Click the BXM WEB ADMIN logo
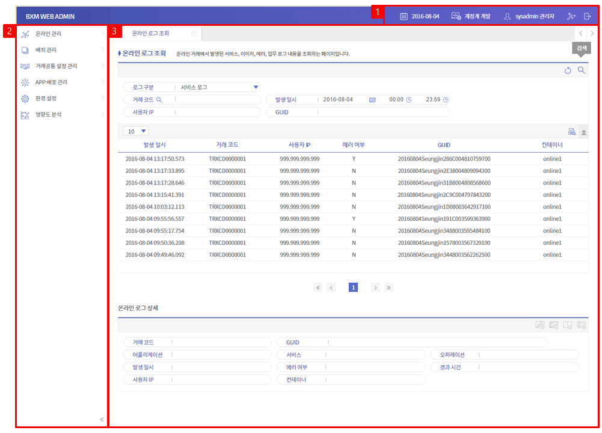The height and width of the screenshot is (433, 602). point(51,16)
